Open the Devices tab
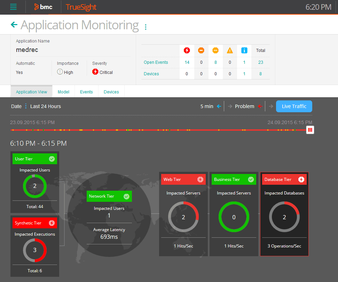The width and height of the screenshot is (338, 282). pos(111,92)
